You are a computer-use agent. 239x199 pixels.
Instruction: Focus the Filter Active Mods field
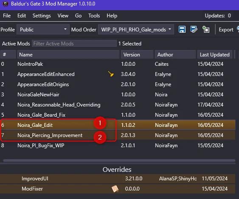coord(74,44)
